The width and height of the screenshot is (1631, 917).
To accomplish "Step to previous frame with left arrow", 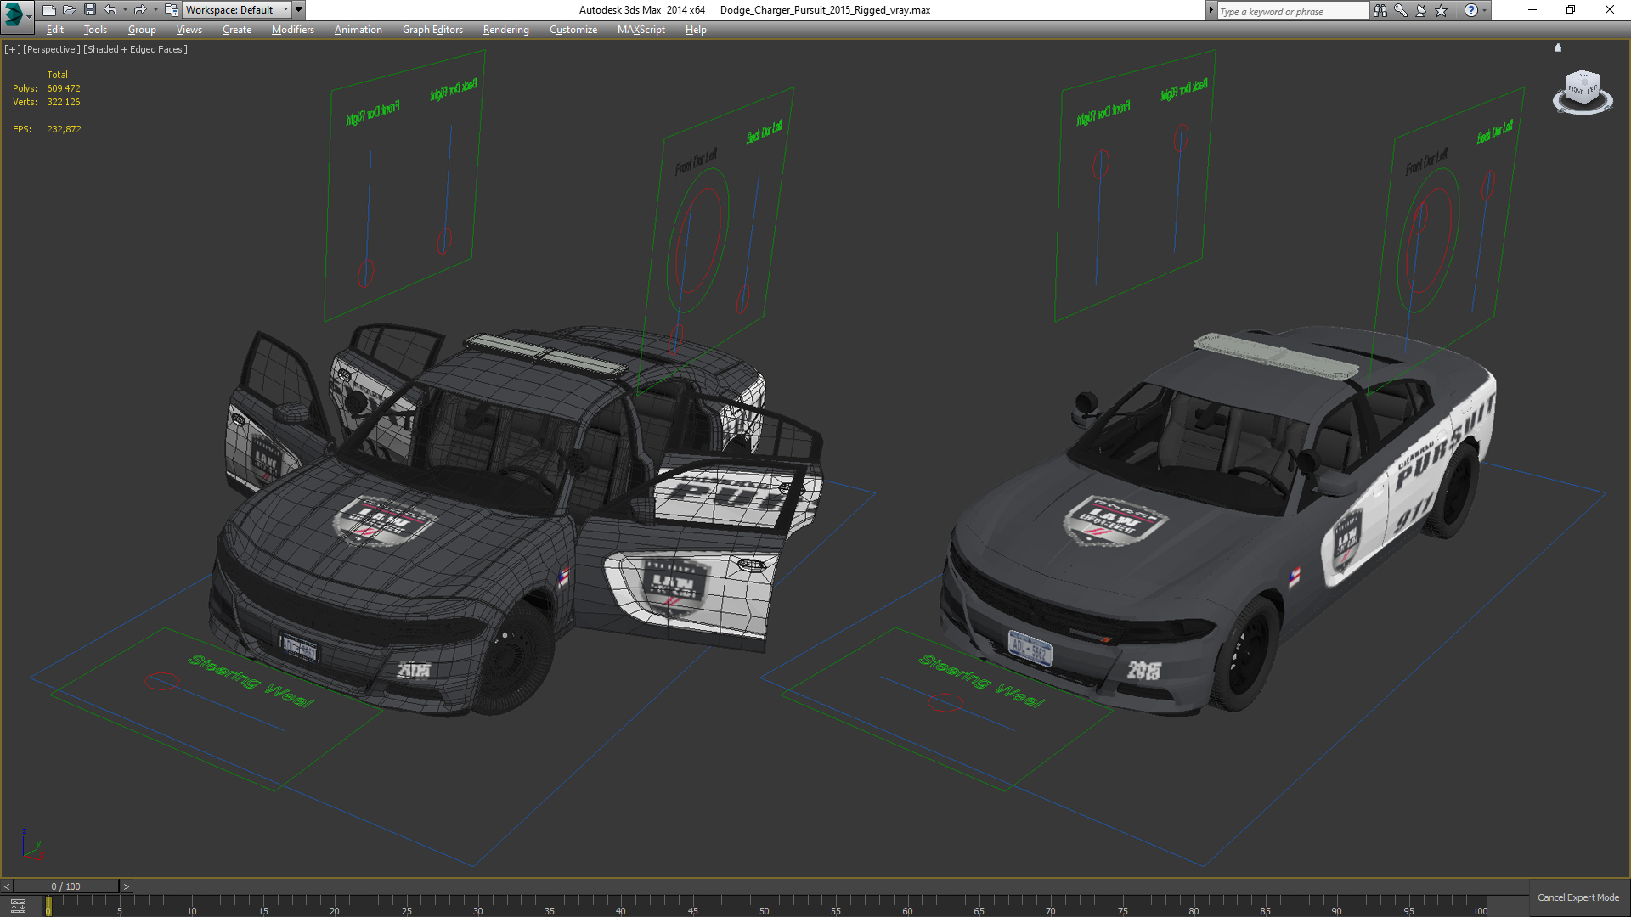I will tap(7, 886).
